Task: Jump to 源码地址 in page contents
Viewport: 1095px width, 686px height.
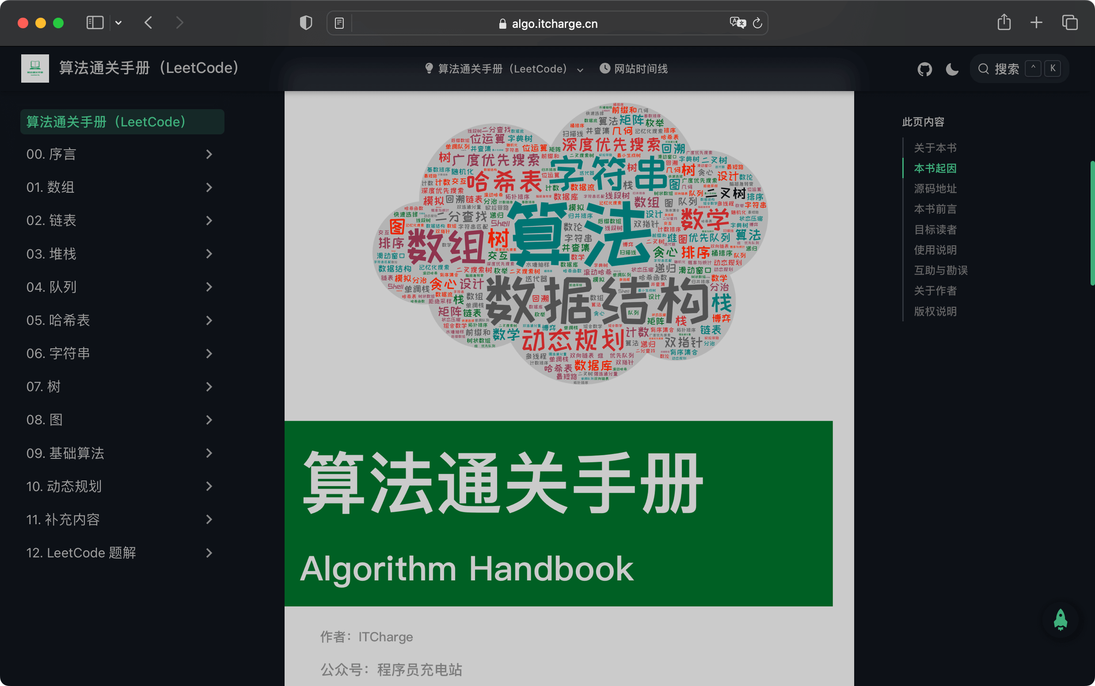Action: (x=935, y=189)
